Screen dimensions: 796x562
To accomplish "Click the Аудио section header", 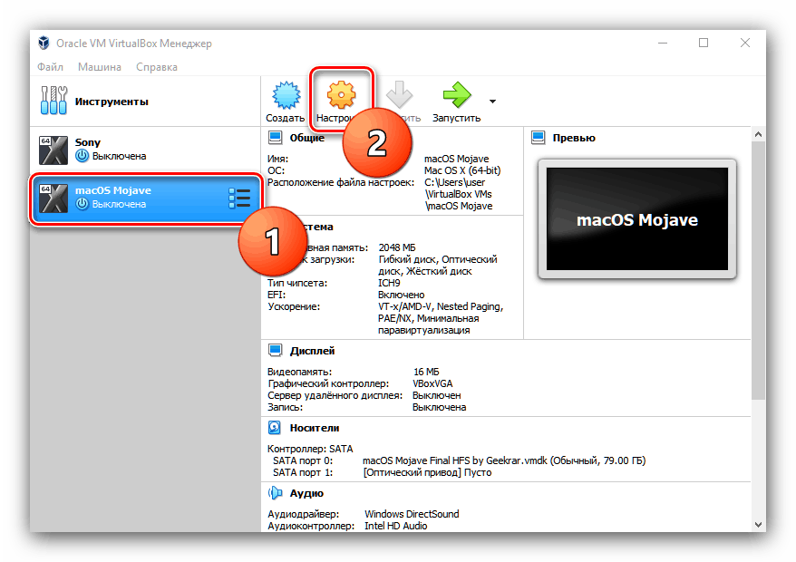I will pos(306,493).
